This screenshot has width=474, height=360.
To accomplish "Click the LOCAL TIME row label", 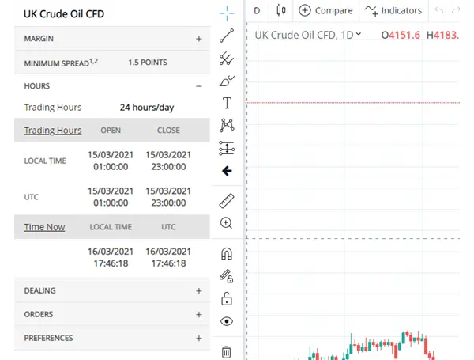I will click(x=45, y=161).
